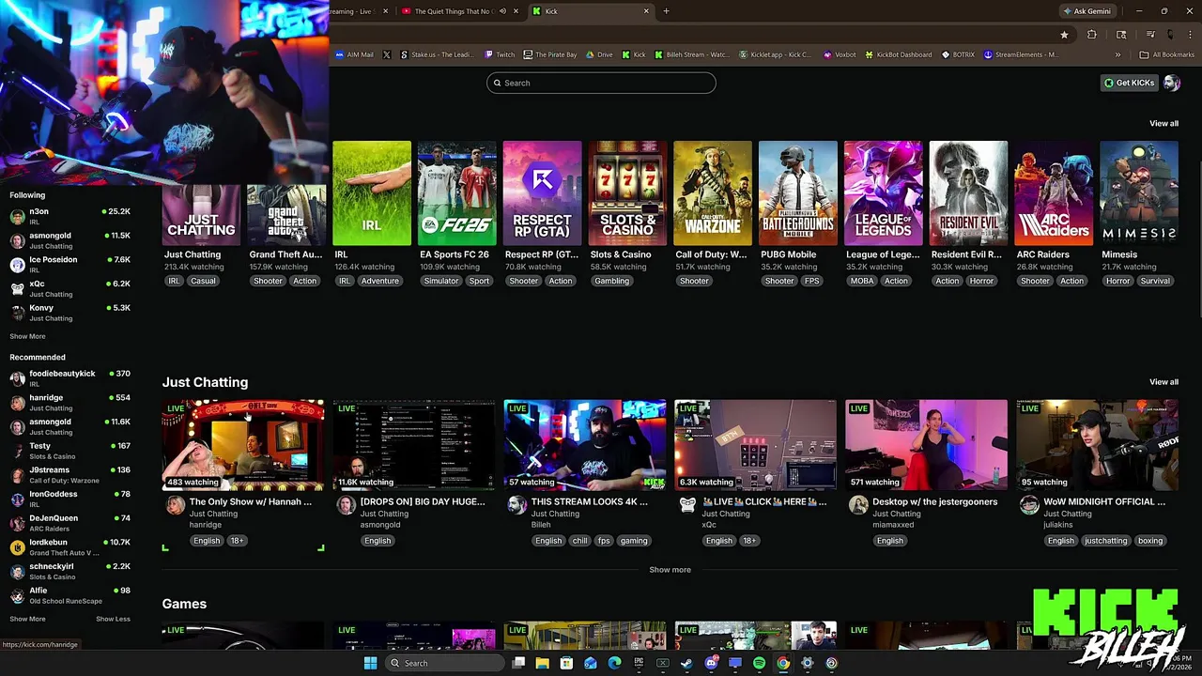Screen dimensions: 1202x676
Task: Click the chill tag under Billeh stream
Action: tap(579, 541)
